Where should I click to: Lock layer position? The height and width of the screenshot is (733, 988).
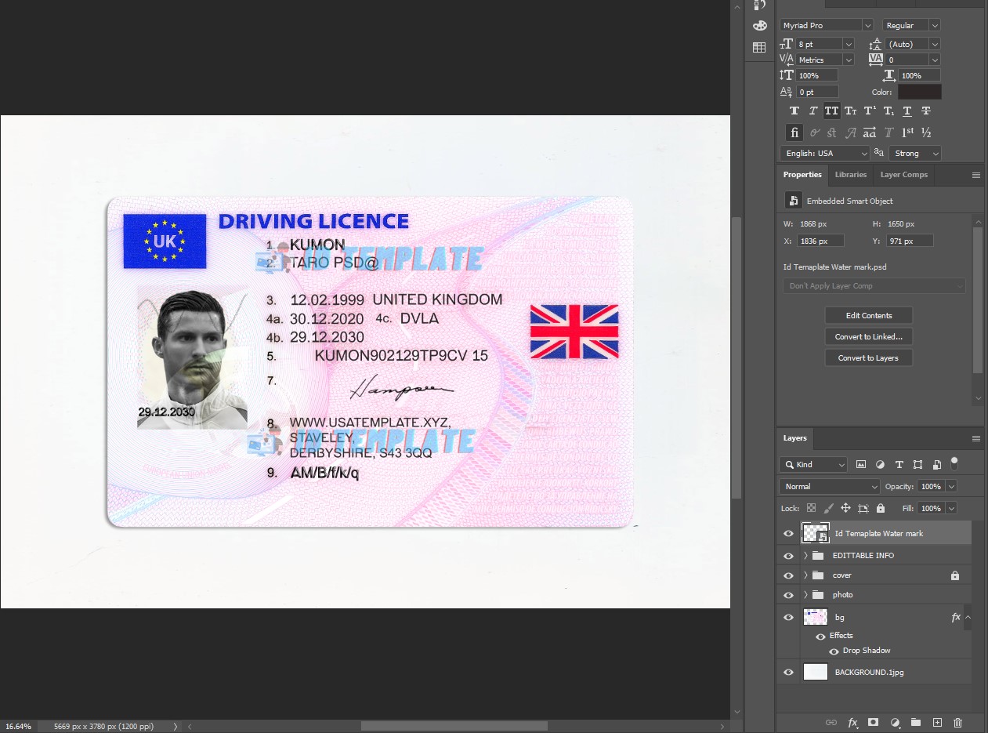pos(845,508)
